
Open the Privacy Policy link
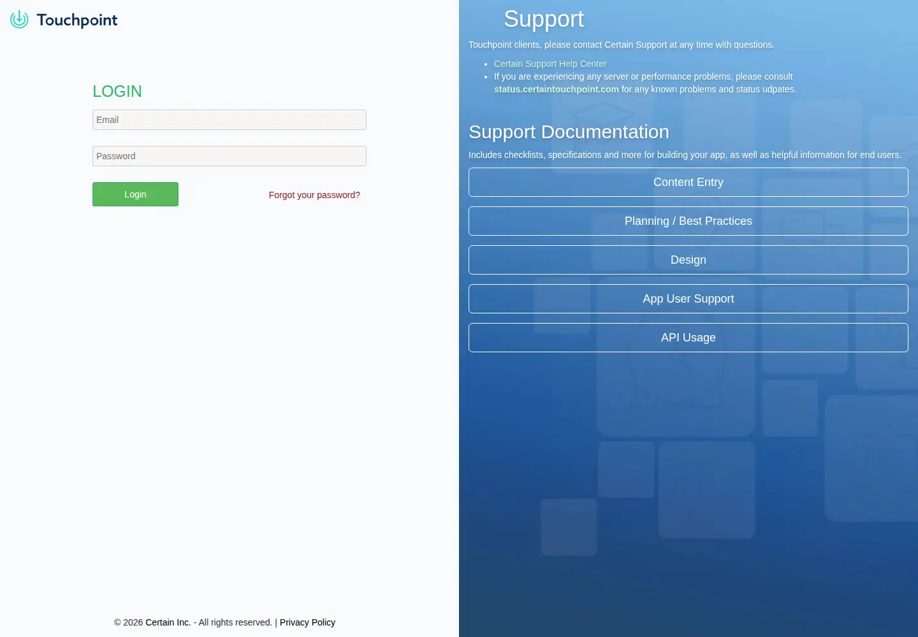pyautogui.click(x=307, y=622)
